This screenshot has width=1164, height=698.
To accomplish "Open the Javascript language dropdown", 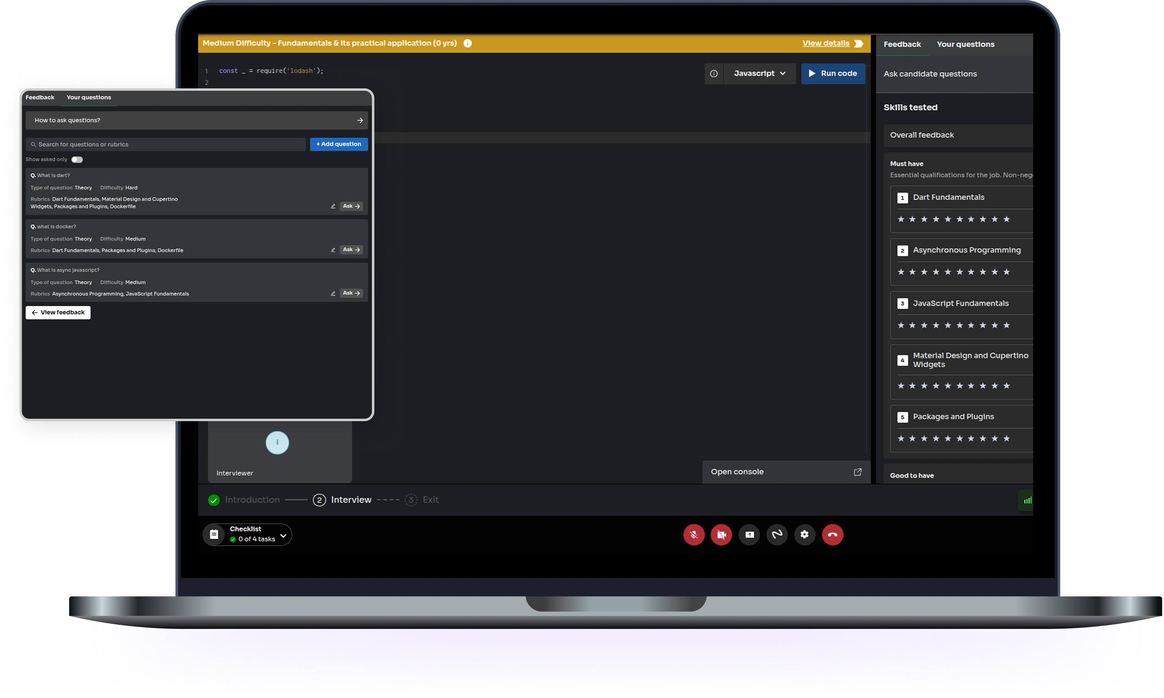I will tap(759, 74).
